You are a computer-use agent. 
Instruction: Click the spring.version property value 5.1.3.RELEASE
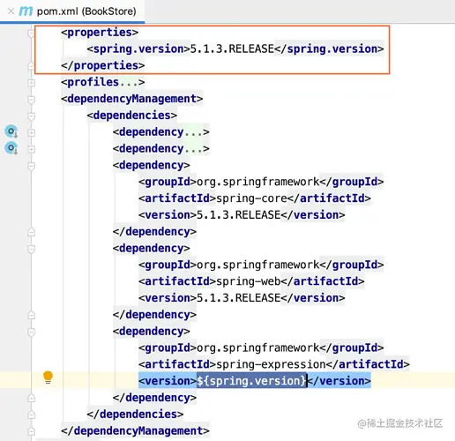click(232, 49)
